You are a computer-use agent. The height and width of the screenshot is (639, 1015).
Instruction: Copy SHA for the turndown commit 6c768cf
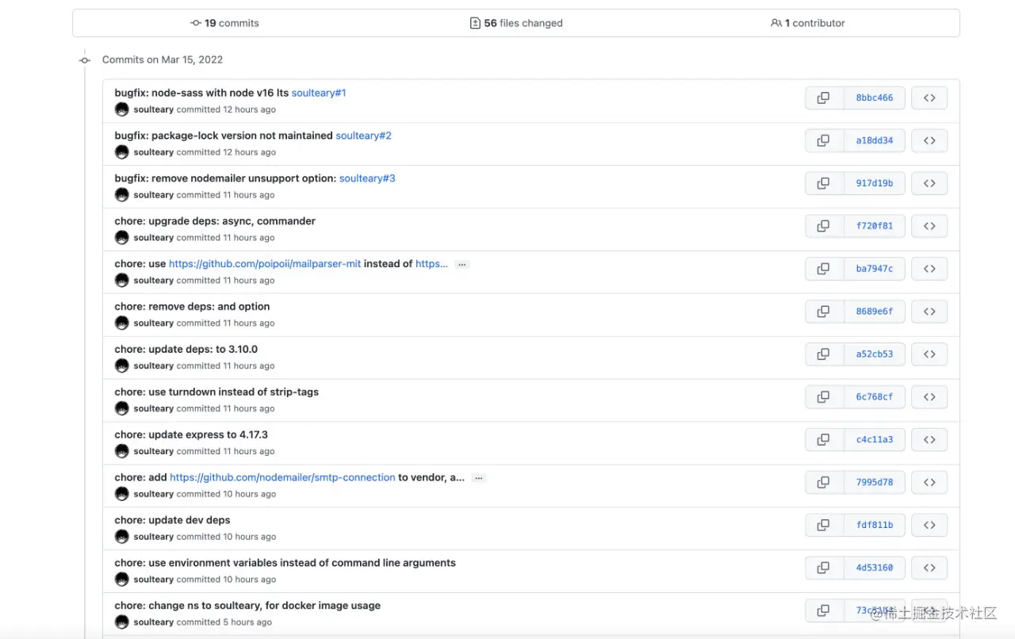tap(822, 396)
